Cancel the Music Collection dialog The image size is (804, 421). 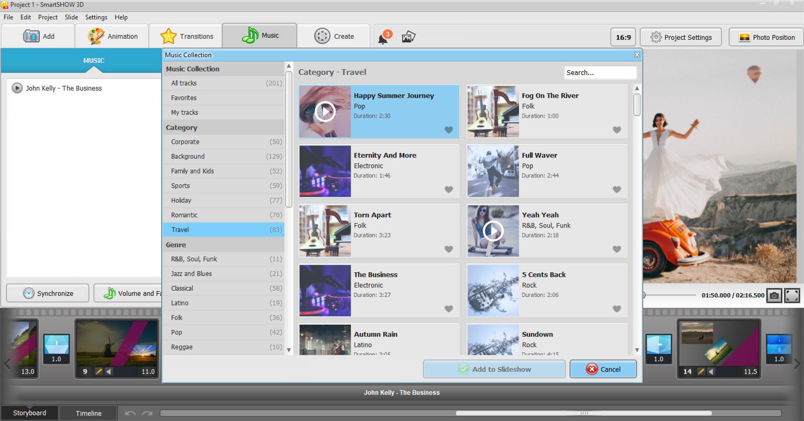(603, 369)
